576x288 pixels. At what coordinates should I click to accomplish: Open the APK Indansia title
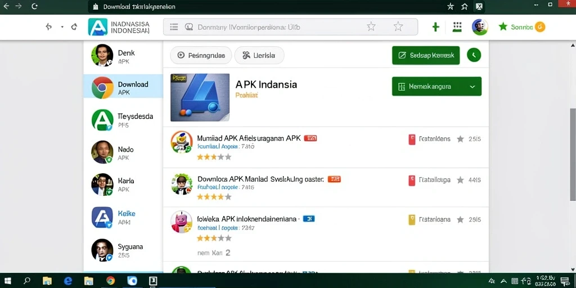266,84
